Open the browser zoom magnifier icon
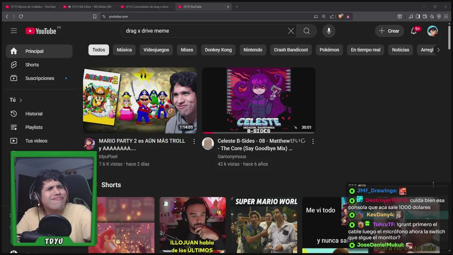The width and height of the screenshot is (453, 255). click(x=324, y=16)
